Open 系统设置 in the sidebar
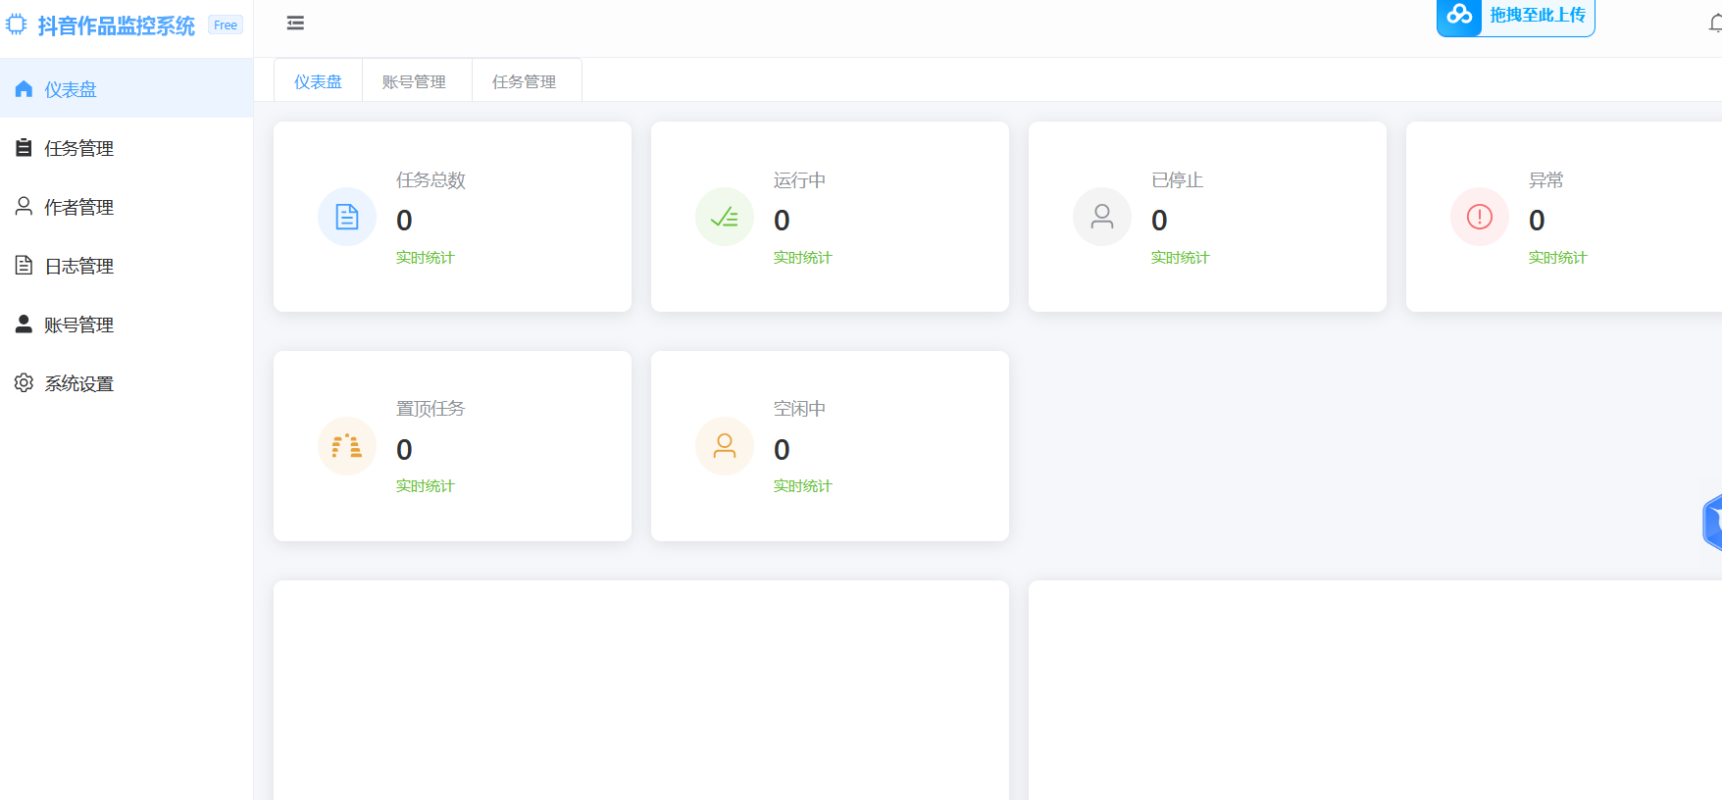The height and width of the screenshot is (800, 1722). 78,383
